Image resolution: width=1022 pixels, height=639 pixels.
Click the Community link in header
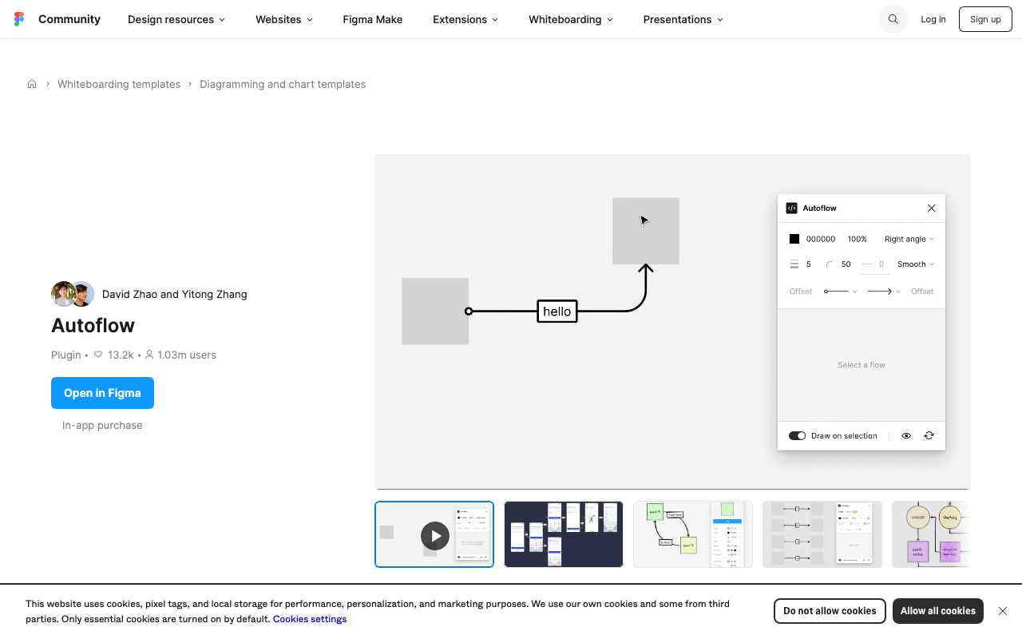69,19
